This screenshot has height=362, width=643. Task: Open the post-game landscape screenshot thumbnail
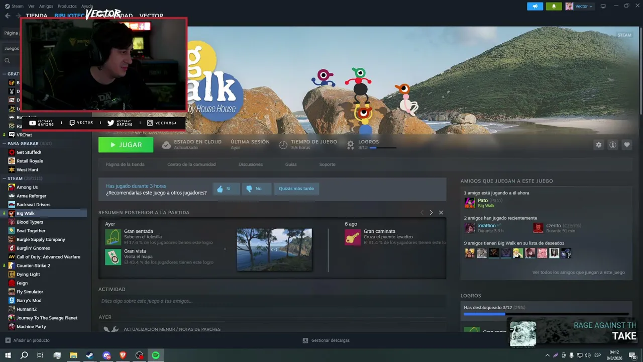(x=274, y=250)
